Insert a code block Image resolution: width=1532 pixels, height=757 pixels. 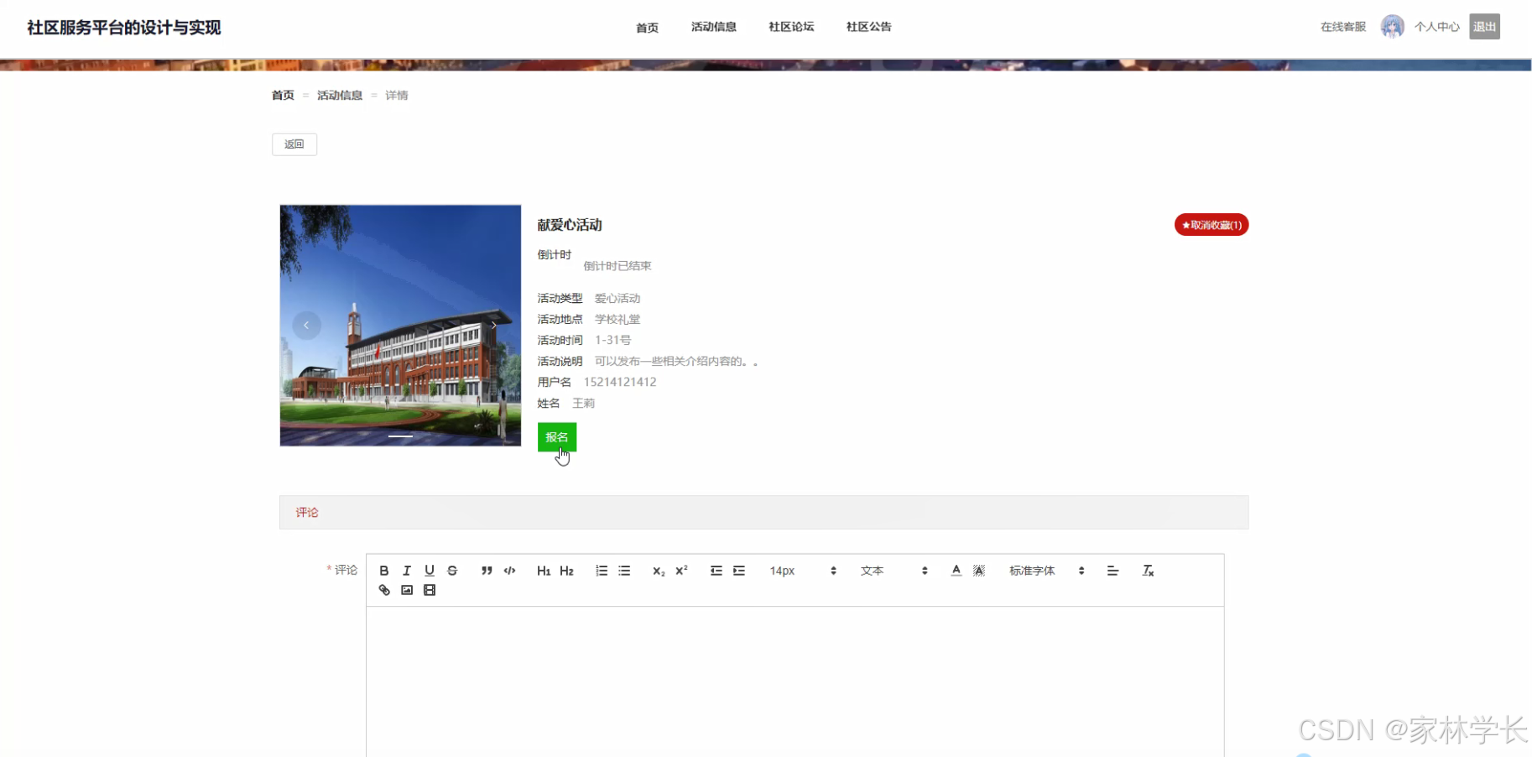pos(509,570)
